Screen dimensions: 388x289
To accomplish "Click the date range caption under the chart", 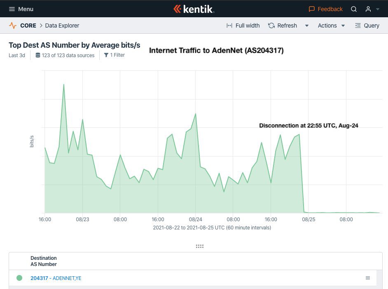I will [212, 227].
